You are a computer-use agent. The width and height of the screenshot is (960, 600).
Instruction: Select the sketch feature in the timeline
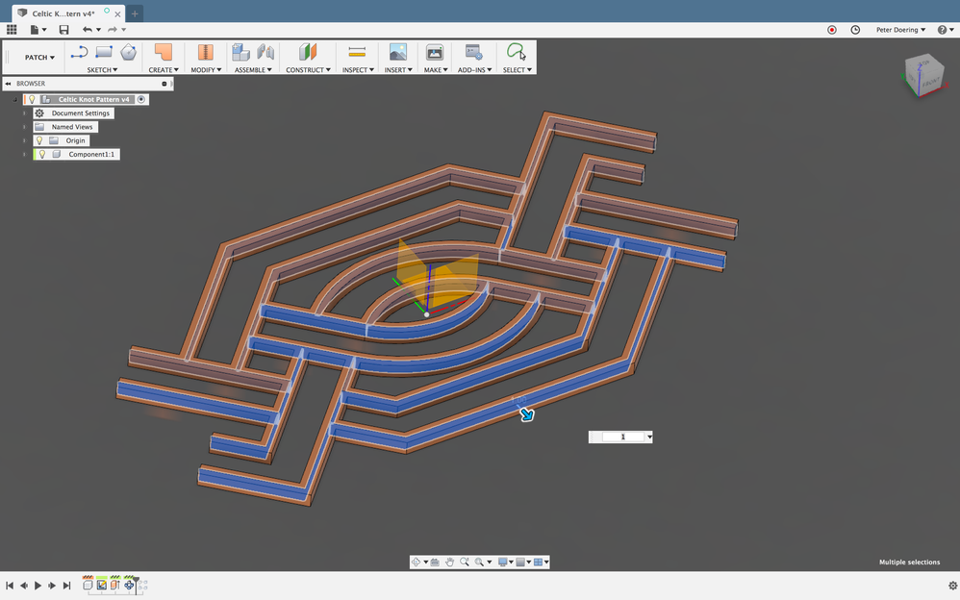(102, 586)
